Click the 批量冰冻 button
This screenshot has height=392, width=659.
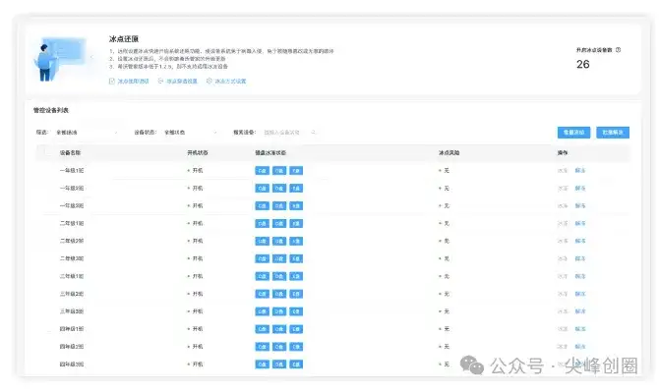click(573, 133)
